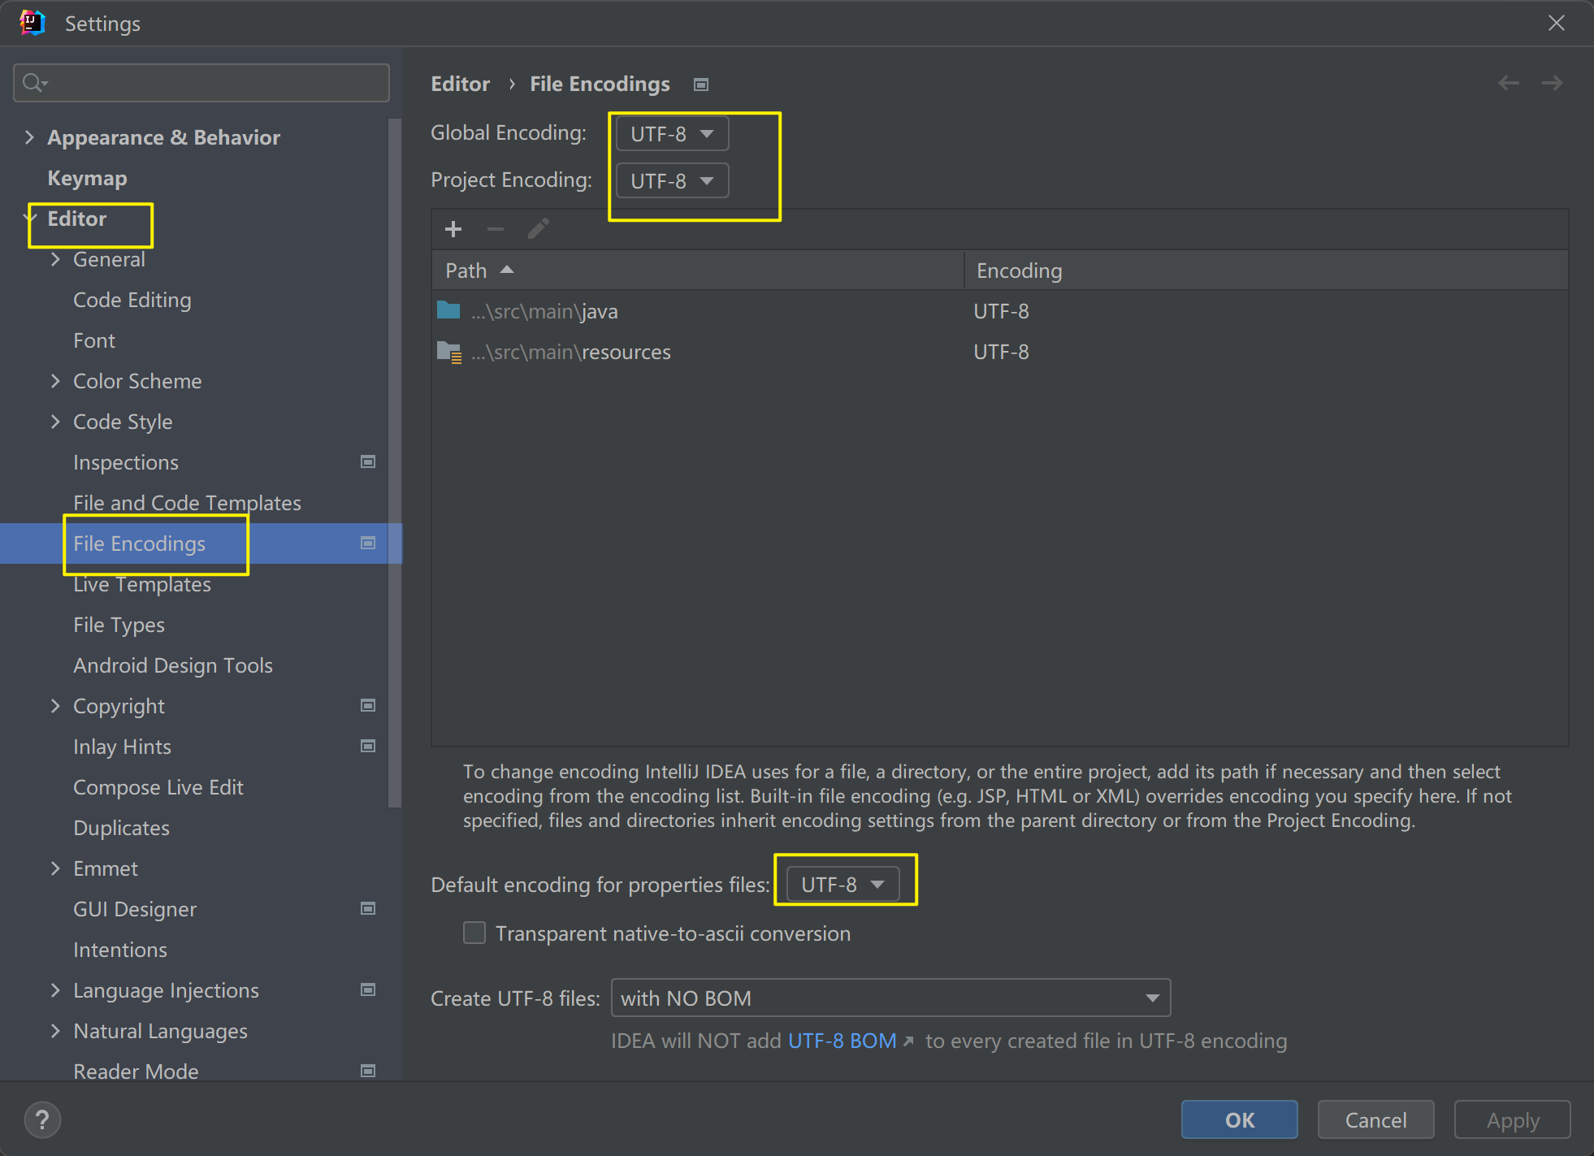This screenshot has width=1594, height=1156.
Task: Open the Project Encoding dropdown
Action: point(672,180)
